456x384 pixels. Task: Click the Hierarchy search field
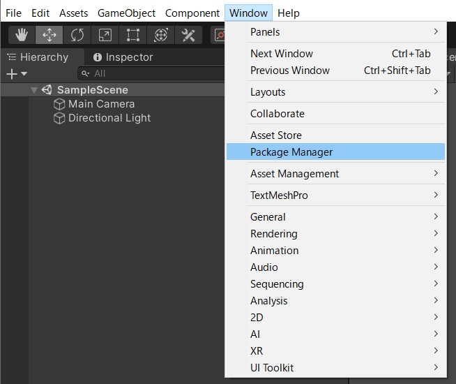coord(153,73)
